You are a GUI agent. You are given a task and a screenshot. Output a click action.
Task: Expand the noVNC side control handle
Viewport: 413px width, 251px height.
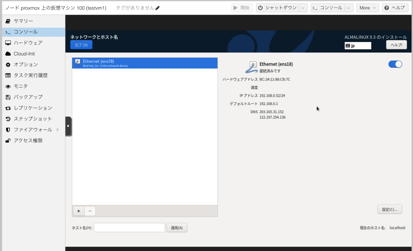[68, 126]
